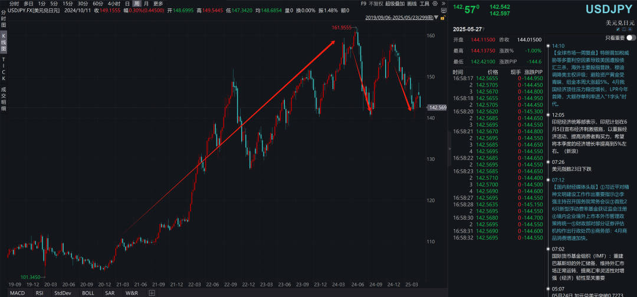Select the 60分 interval
This screenshot has height=297, width=637.
click(x=98, y=4)
